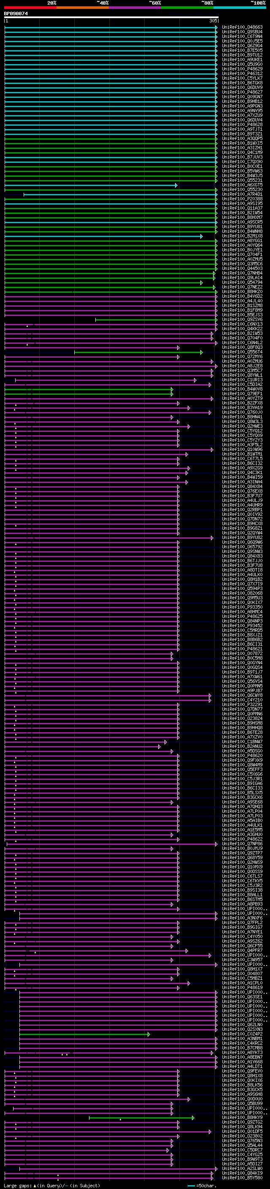Open hit UniRef100_P48629
This screenshot has height=1189, width=270.
(242, 69)
